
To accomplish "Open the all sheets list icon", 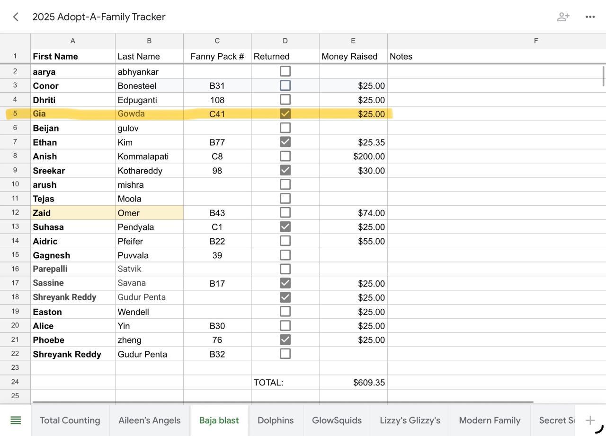I will [16, 420].
